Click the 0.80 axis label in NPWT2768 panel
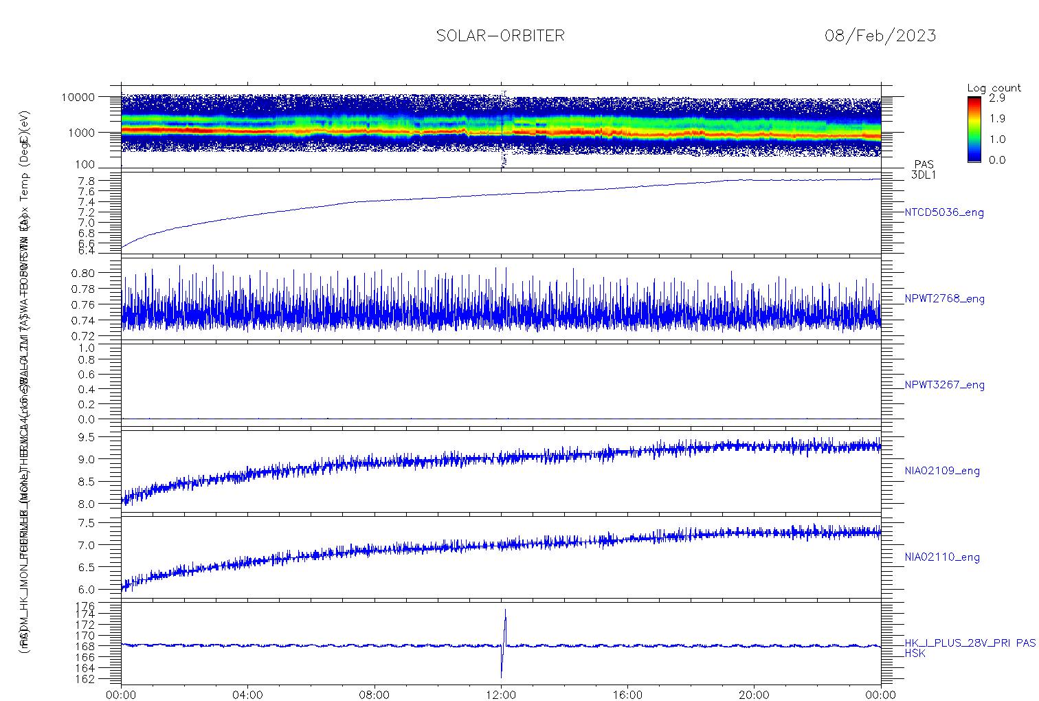This screenshot has height=701, width=1039. point(85,273)
